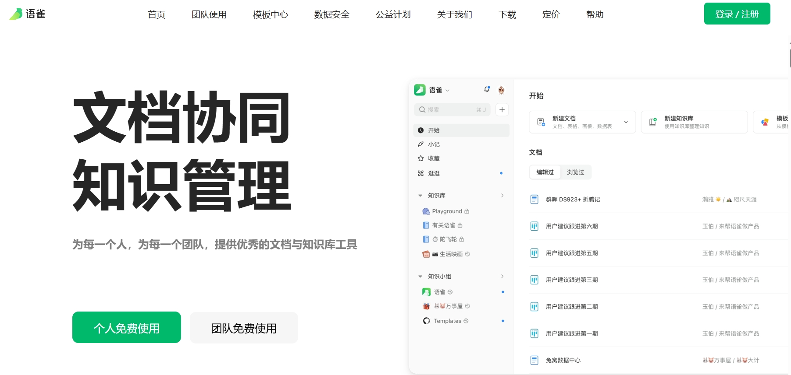This screenshot has height=375, width=791.
Task: Select 逛逛 grid icon in sidebar
Action: tap(420, 173)
